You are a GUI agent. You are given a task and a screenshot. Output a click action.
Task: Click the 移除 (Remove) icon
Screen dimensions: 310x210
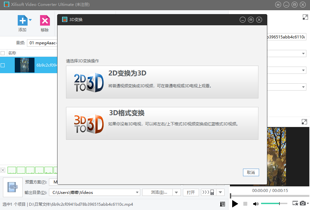point(45,21)
